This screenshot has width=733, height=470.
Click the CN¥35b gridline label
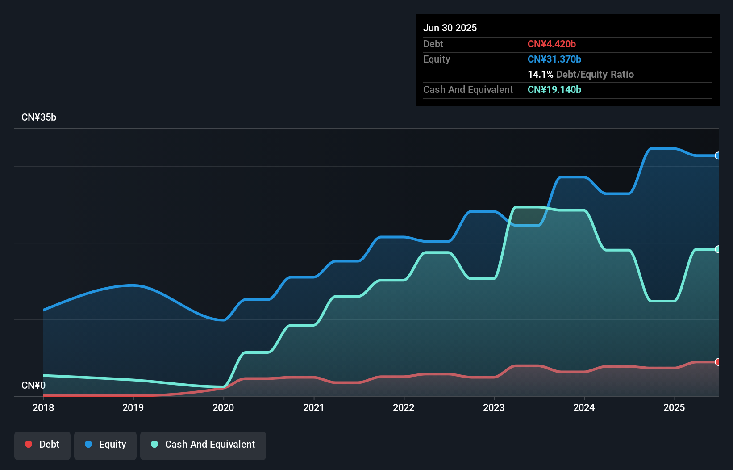pos(39,117)
